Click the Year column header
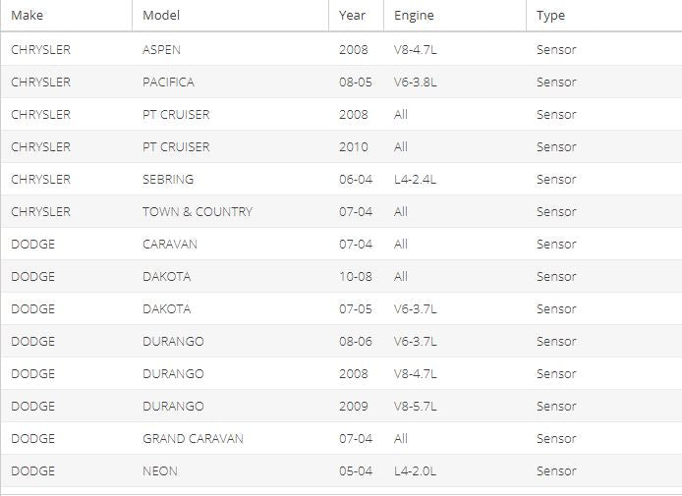Viewport: 682px width, 496px height. coord(356,15)
